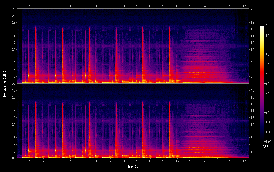This screenshot has width=274, height=172.
Task: Click the 17 second mark on bottom time axis
Action: click(x=244, y=161)
